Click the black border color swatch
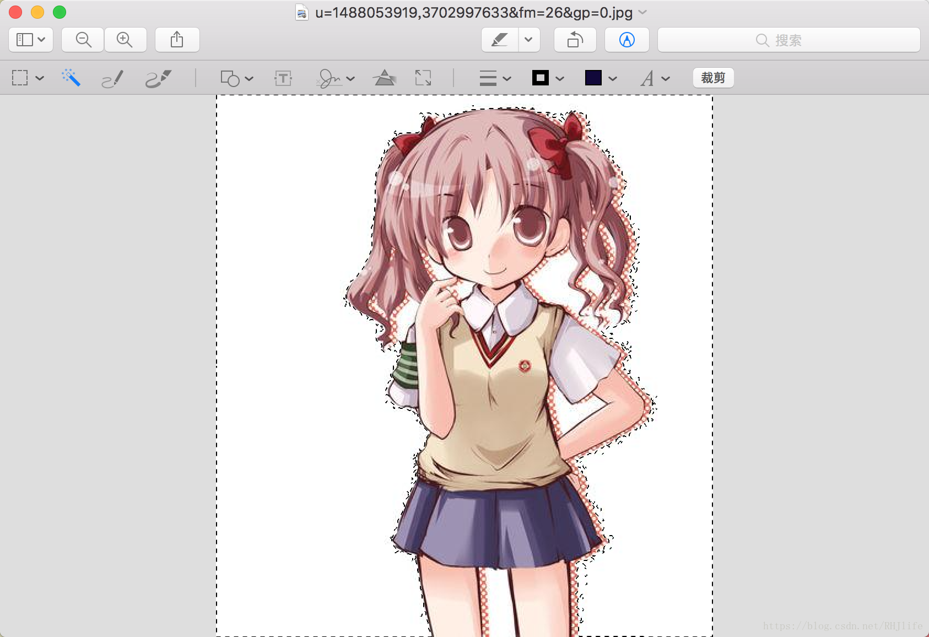This screenshot has height=637, width=929. coord(541,78)
